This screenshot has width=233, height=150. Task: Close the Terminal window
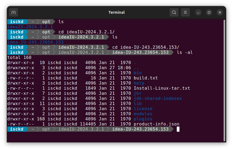[x=220, y=12]
